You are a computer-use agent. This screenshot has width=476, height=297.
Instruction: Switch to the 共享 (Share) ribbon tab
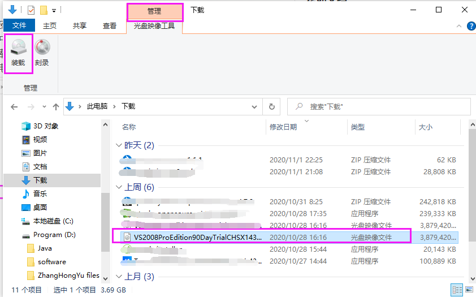click(80, 26)
